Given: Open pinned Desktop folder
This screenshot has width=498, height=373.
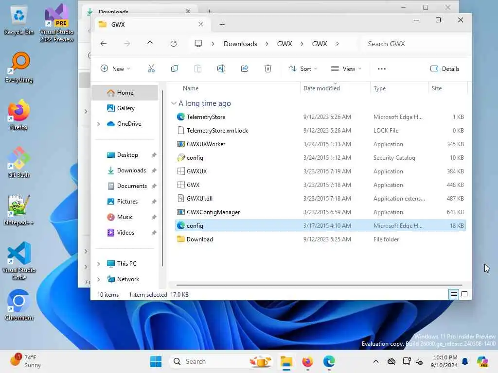Looking at the screenshot, I should 125,155.
